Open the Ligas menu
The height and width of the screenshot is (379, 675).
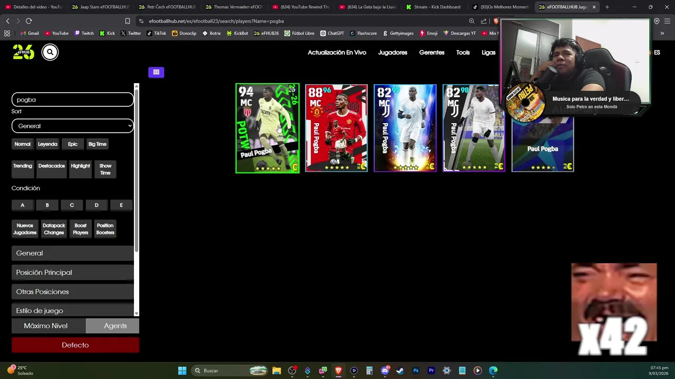(x=488, y=53)
